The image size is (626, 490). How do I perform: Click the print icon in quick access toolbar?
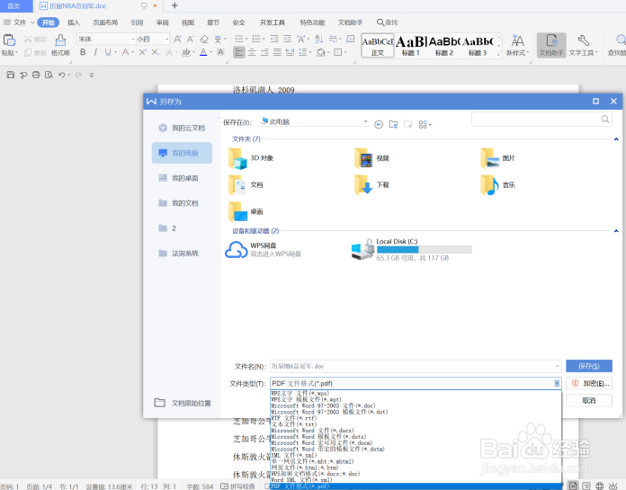click(36, 75)
